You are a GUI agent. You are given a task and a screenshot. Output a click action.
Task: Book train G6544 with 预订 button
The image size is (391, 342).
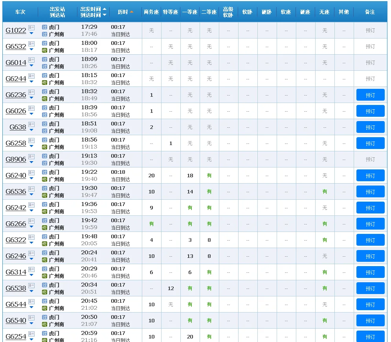pos(370,304)
